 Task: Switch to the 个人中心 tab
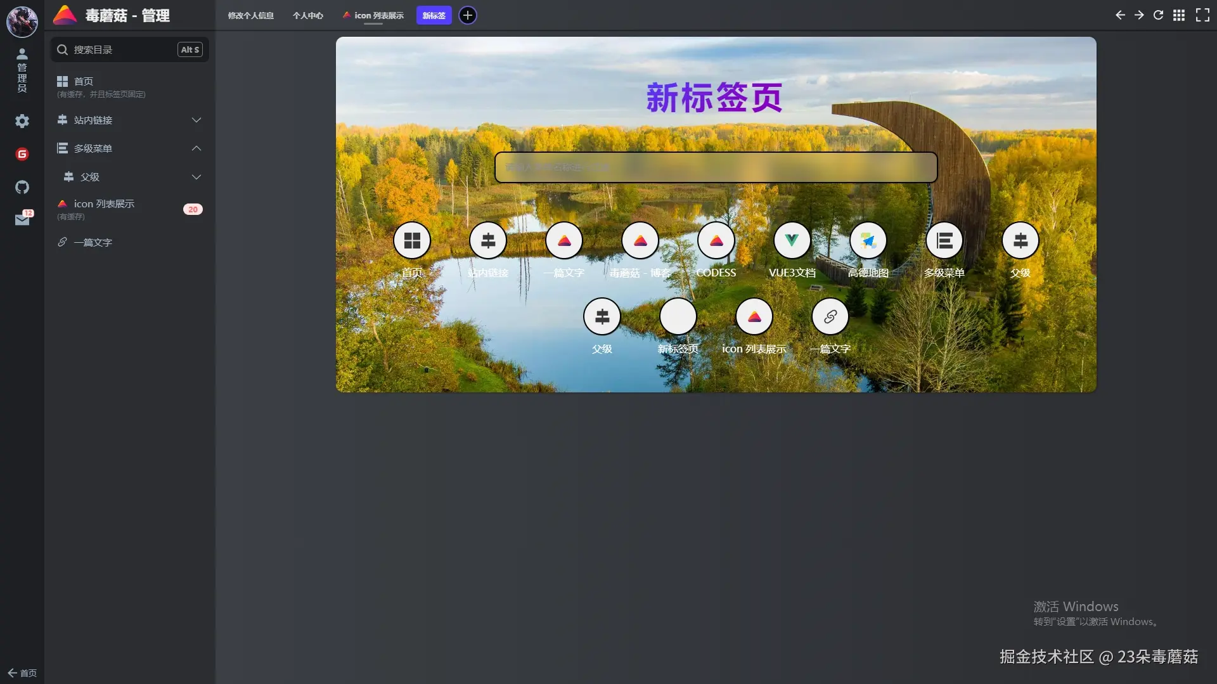307,15
